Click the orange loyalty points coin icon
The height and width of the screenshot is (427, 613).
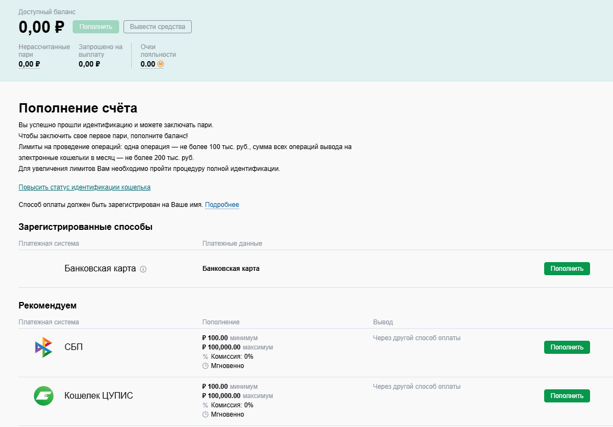click(161, 64)
